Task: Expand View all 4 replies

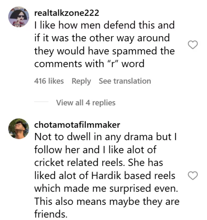Action: [86, 103]
